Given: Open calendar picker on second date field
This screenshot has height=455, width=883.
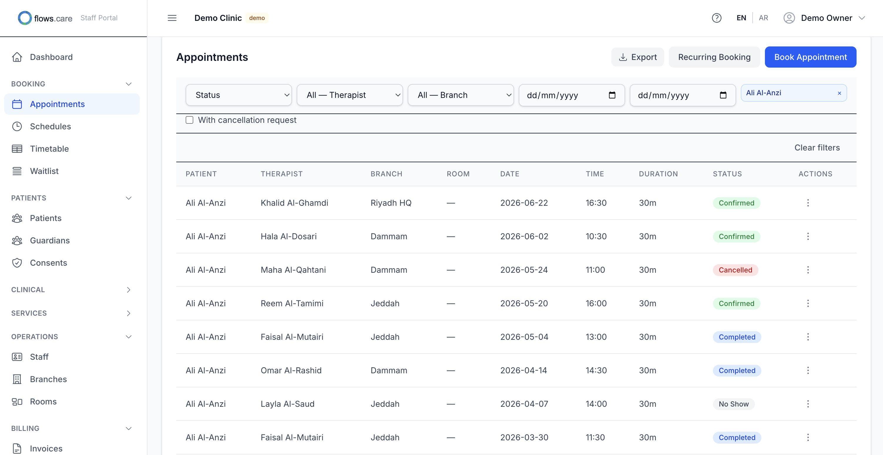Looking at the screenshot, I should (x=723, y=95).
